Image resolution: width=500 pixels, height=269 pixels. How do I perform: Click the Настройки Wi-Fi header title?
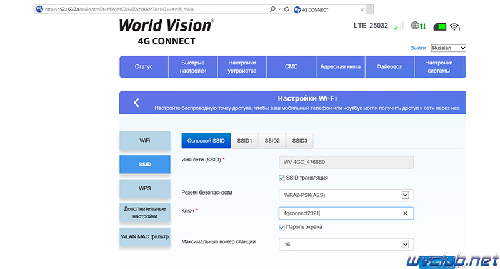pos(307,99)
